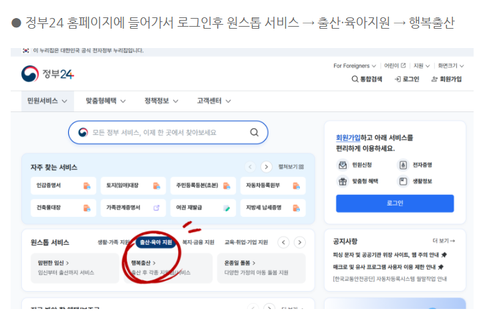Click the 민원신청 icon

click(343, 165)
